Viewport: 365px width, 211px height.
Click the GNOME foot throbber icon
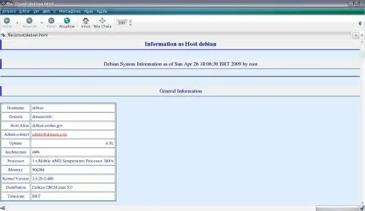pyautogui.click(x=360, y=23)
